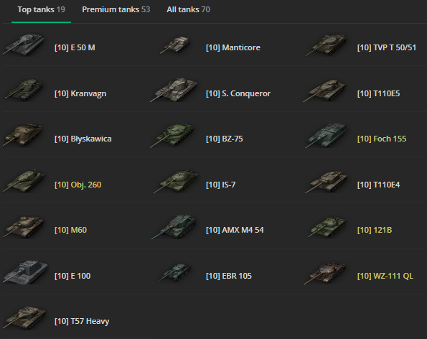The image size is (427, 339).
Task: Click the E 50 M tank icon
Action: pos(24,45)
